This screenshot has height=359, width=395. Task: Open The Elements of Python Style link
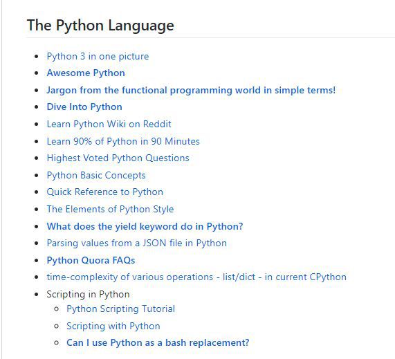click(x=110, y=209)
